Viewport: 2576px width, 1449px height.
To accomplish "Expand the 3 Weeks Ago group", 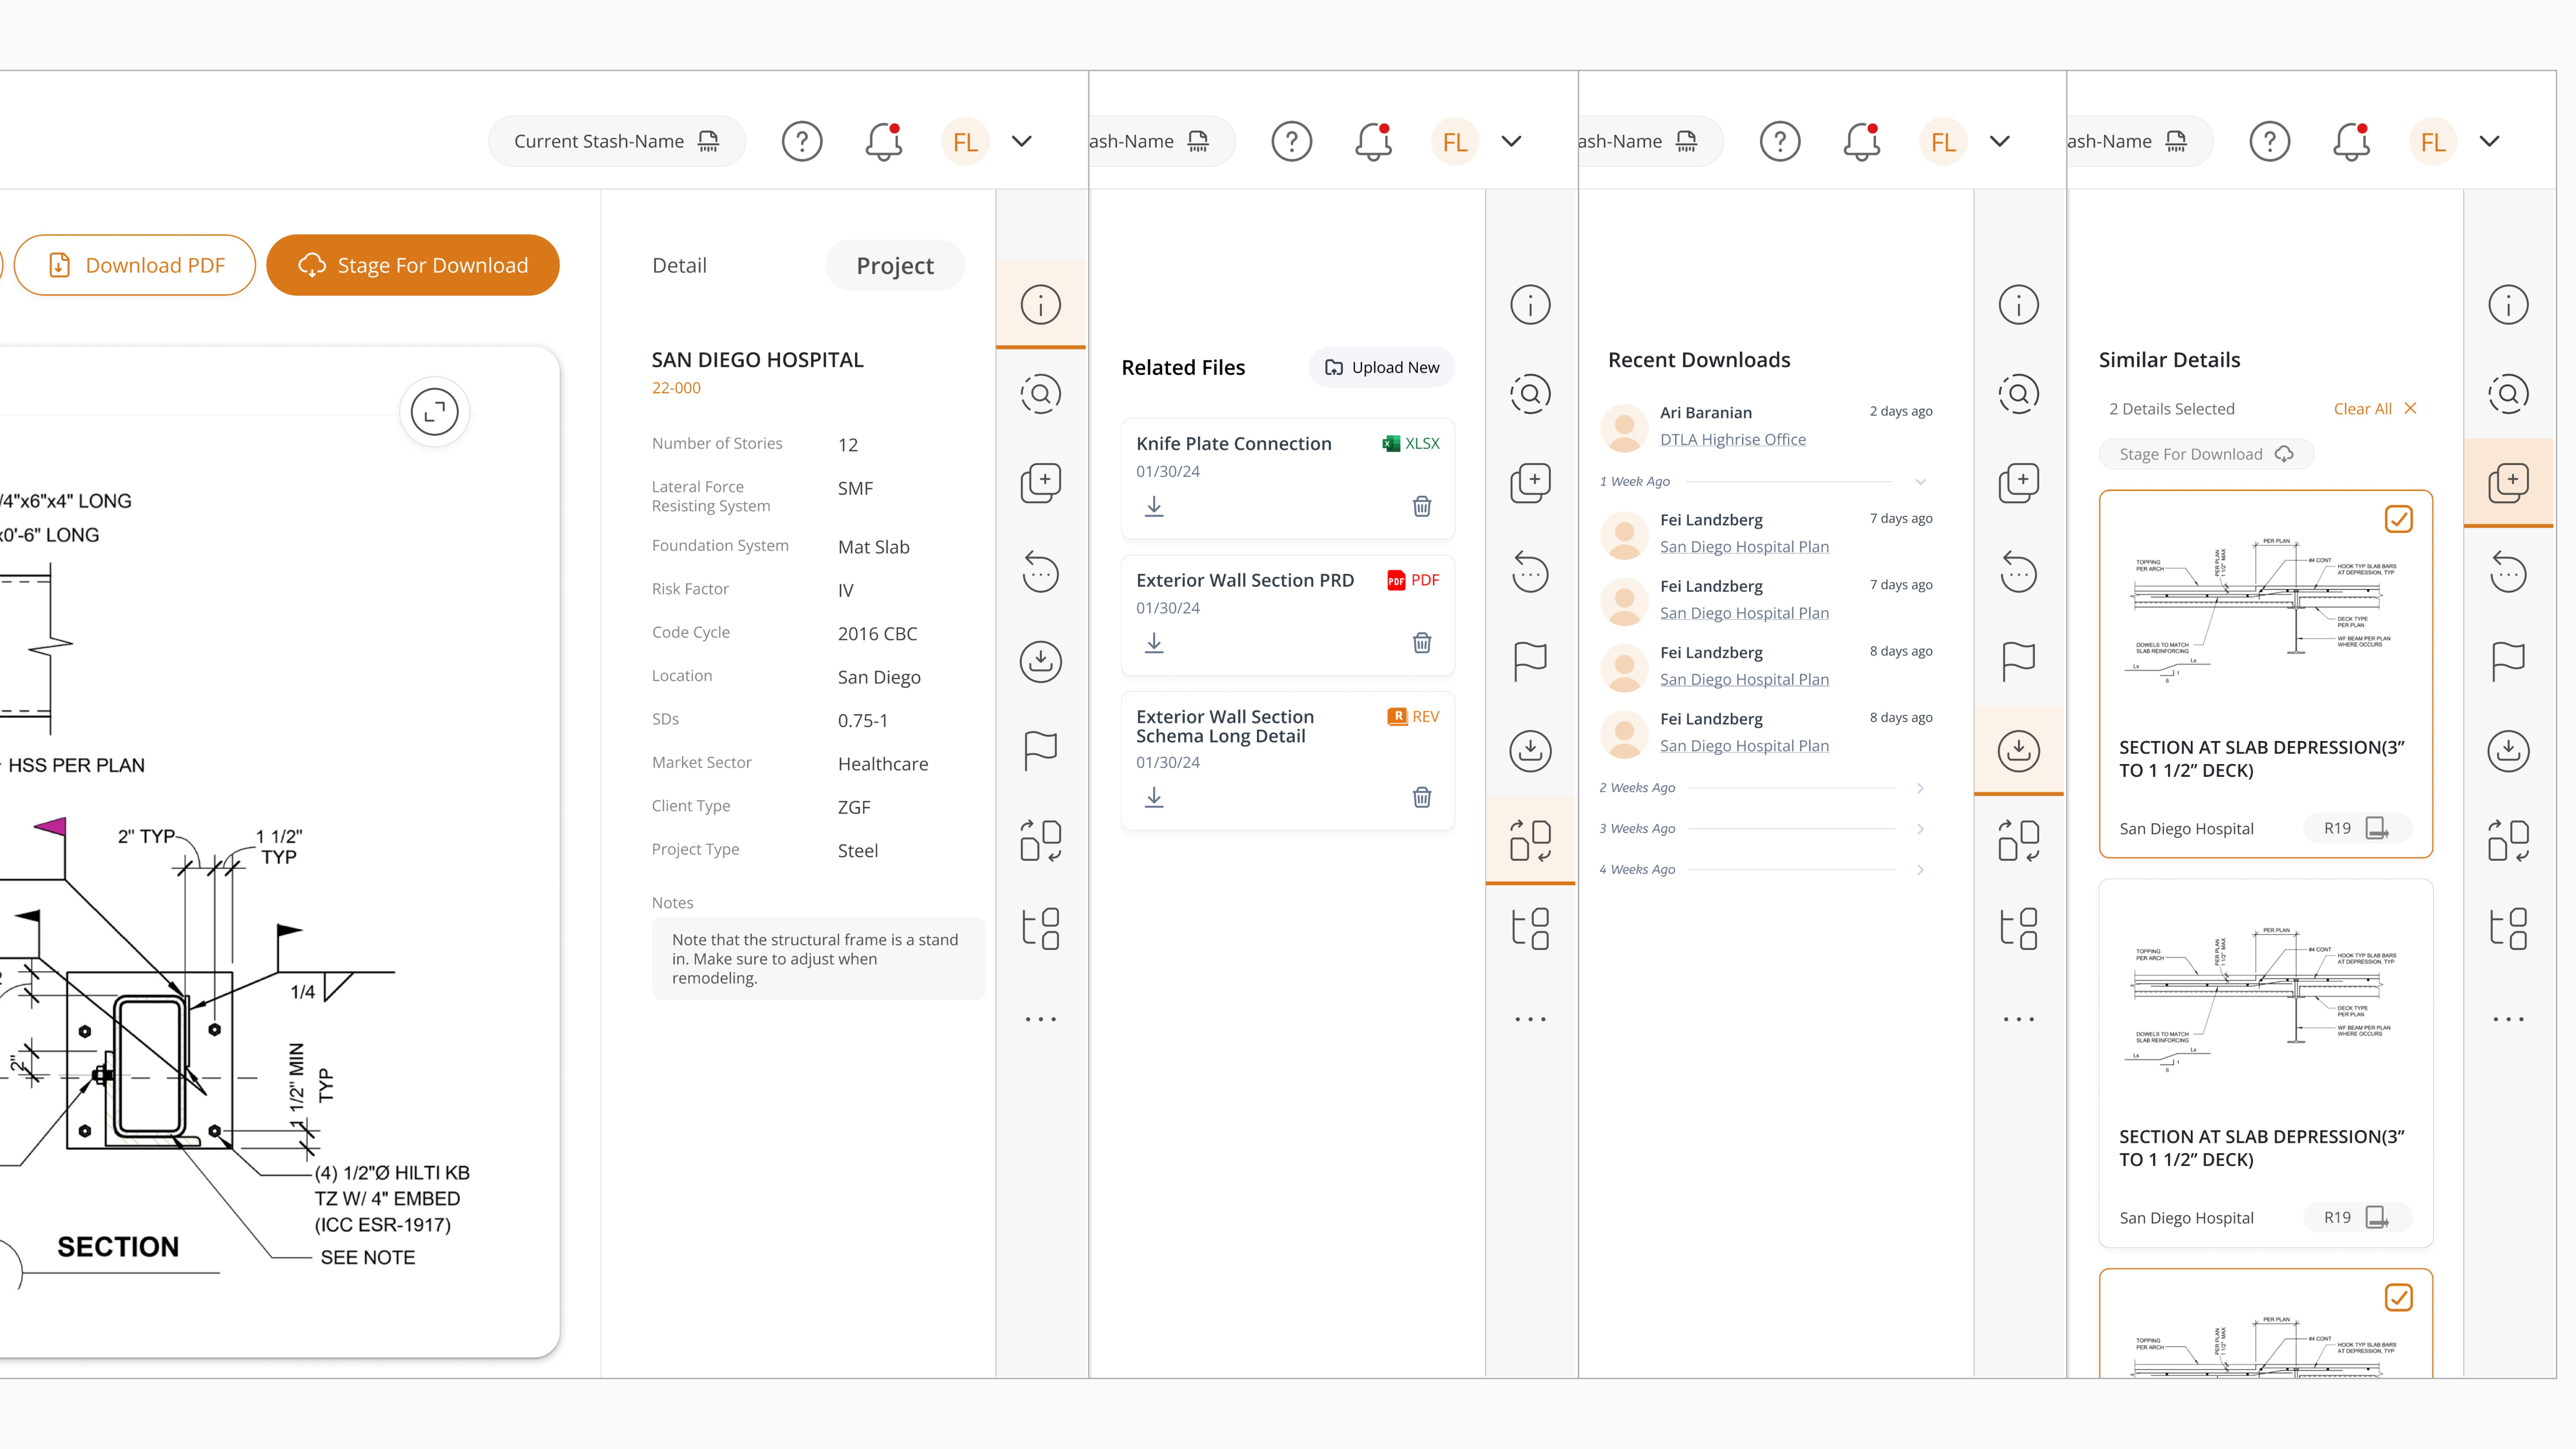I will coord(1920,829).
